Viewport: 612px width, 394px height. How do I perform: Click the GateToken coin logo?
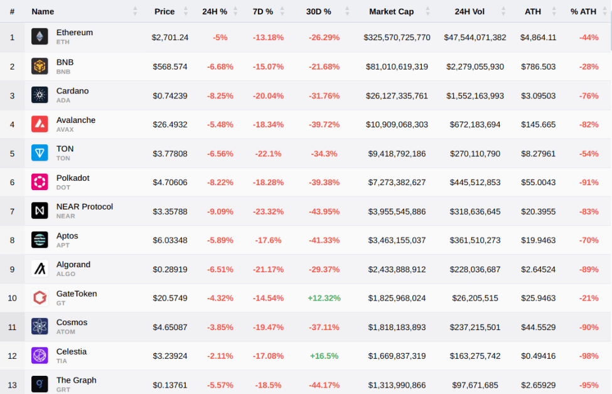pyautogui.click(x=40, y=297)
